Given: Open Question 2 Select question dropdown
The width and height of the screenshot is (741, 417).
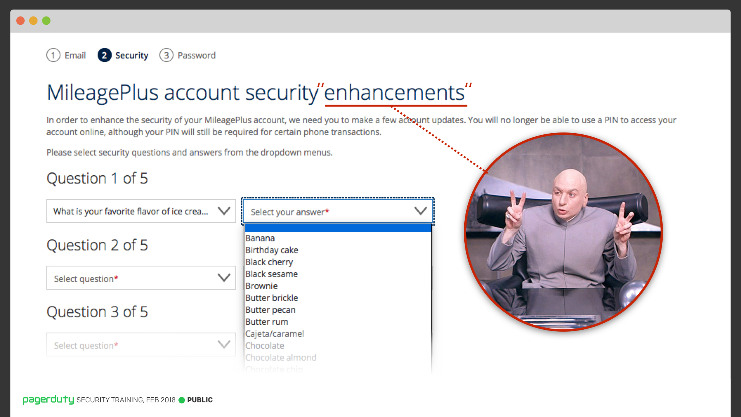Looking at the screenshot, I should pos(141,278).
